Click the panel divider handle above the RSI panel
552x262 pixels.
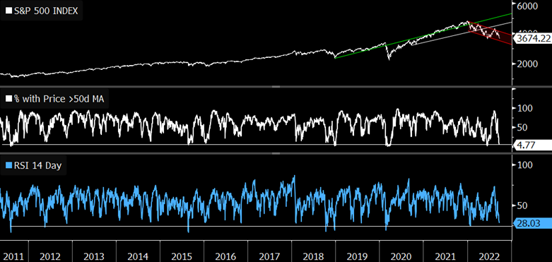click(x=276, y=153)
